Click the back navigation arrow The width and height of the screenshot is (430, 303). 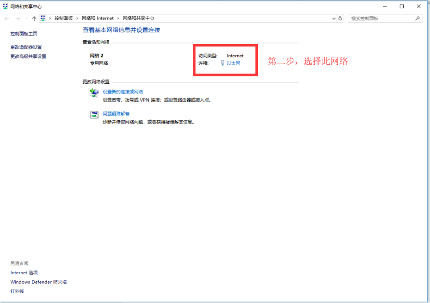pyautogui.click(x=7, y=18)
